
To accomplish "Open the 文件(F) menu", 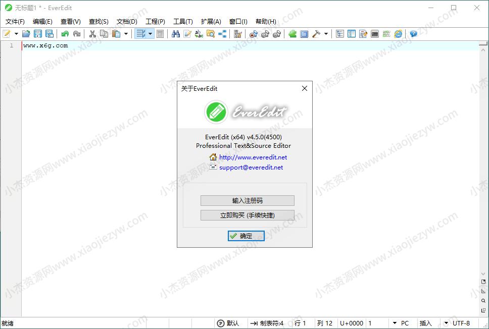I will (x=15, y=22).
